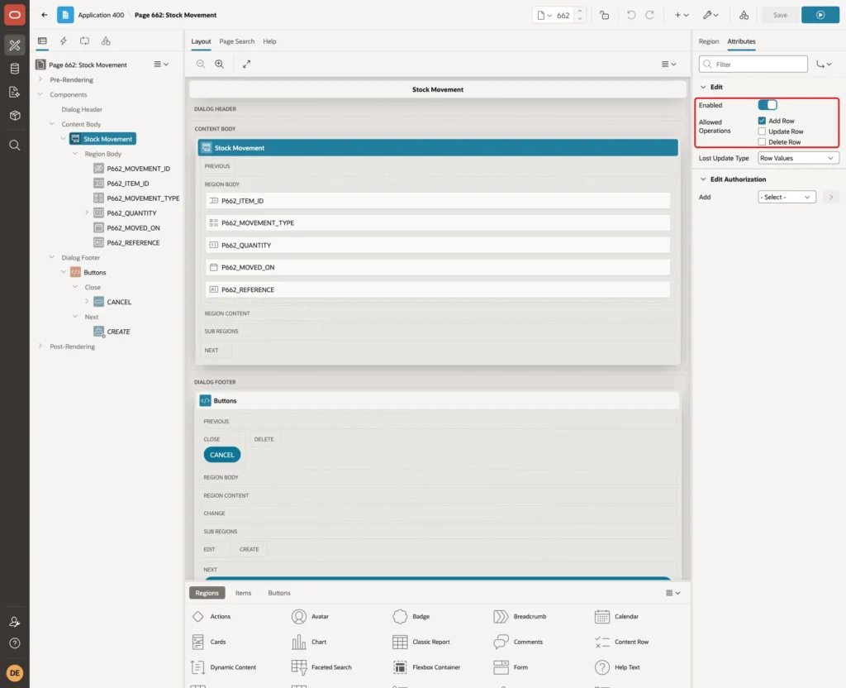This screenshot has height=688, width=846.
Task: Click the Redo icon
Action: coord(649,15)
